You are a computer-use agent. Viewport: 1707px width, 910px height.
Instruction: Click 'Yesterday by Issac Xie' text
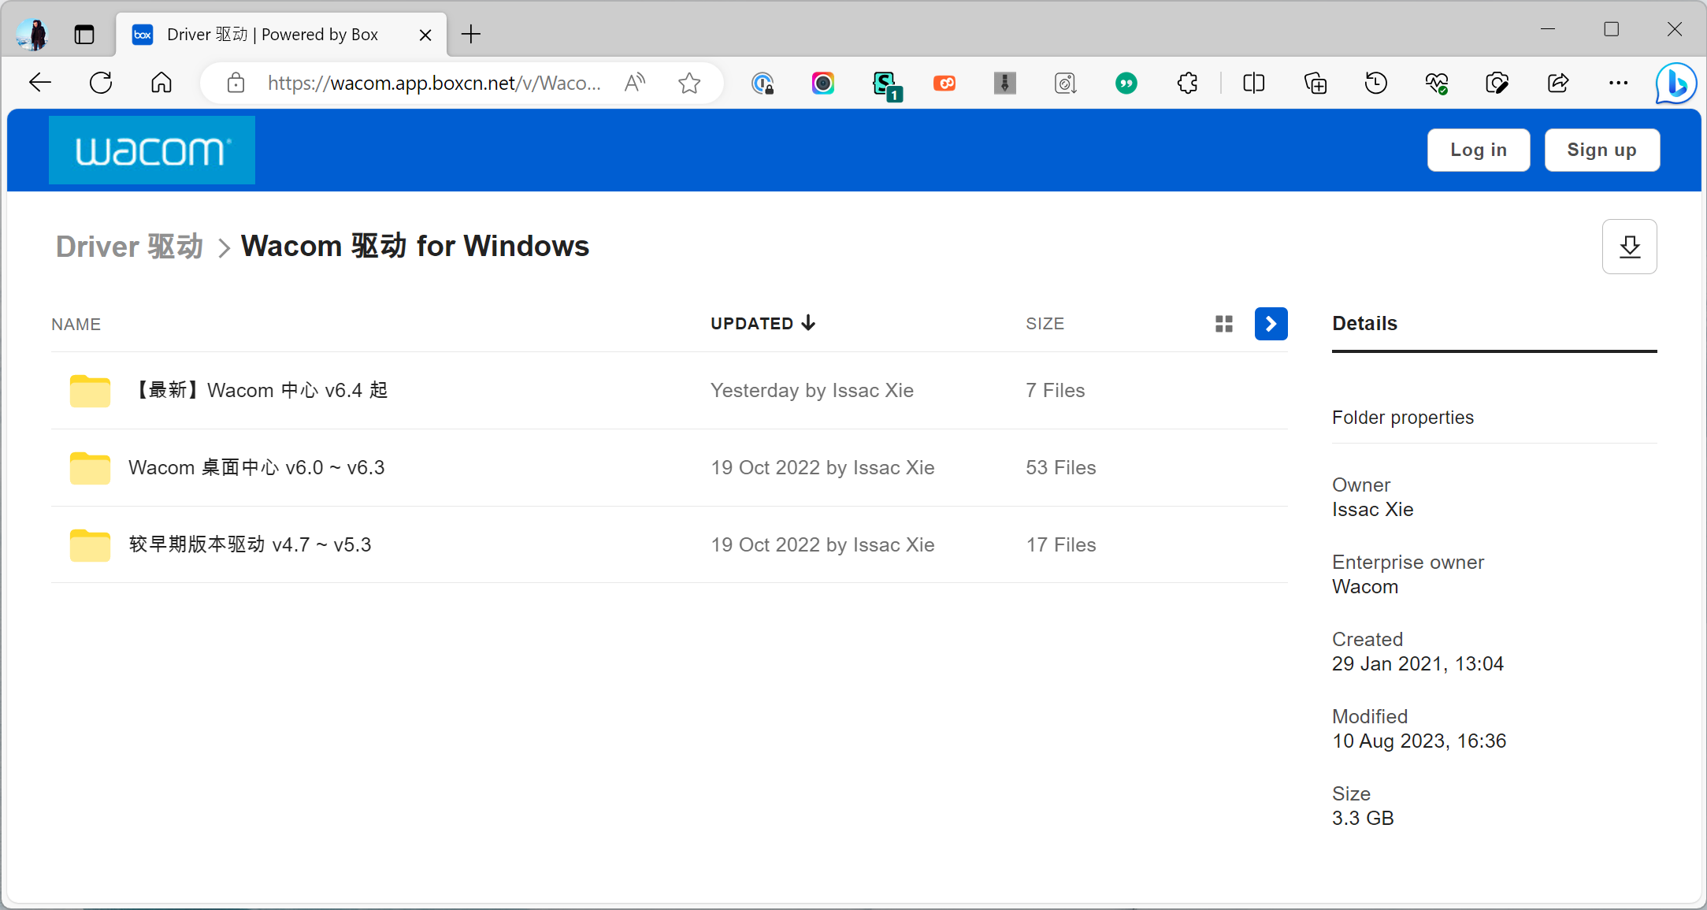[x=812, y=391]
